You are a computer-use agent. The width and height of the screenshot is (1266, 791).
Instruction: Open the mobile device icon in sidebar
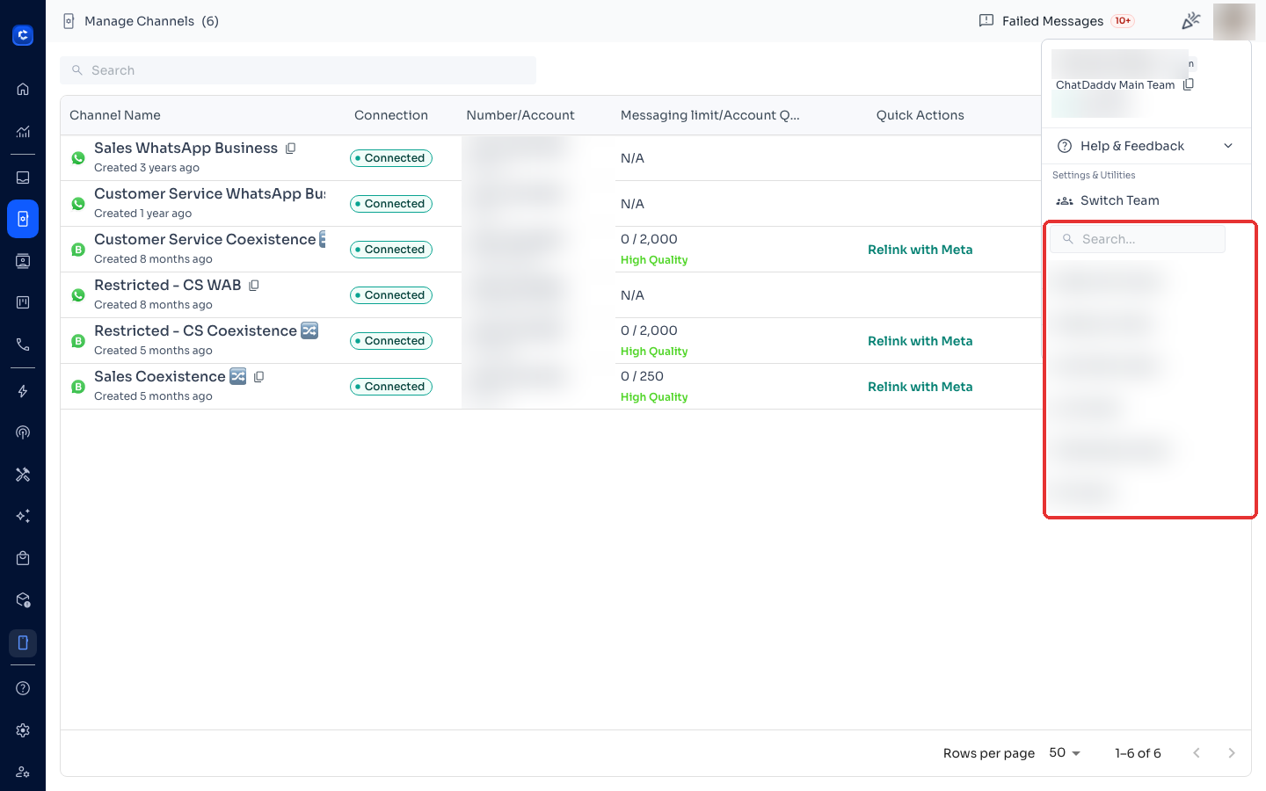point(23,642)
